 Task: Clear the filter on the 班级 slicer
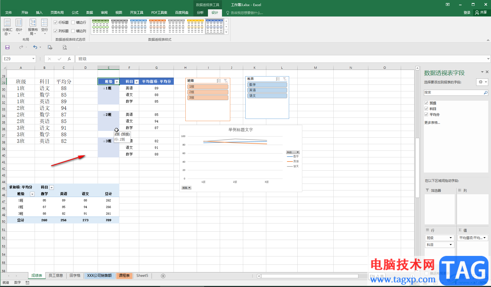[x=226, y=81]
